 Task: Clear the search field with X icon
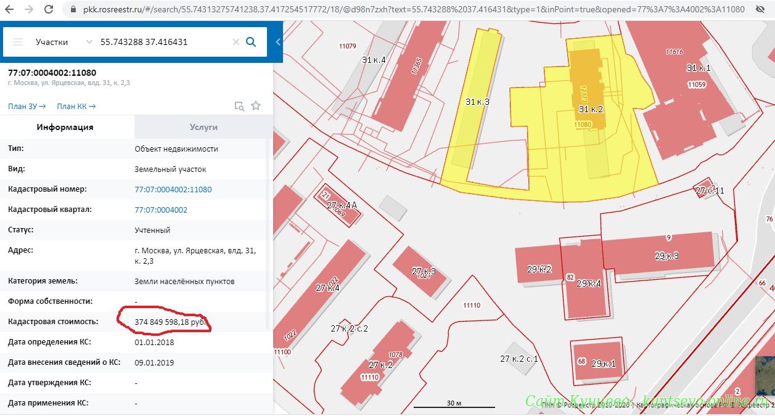[236, 42]
